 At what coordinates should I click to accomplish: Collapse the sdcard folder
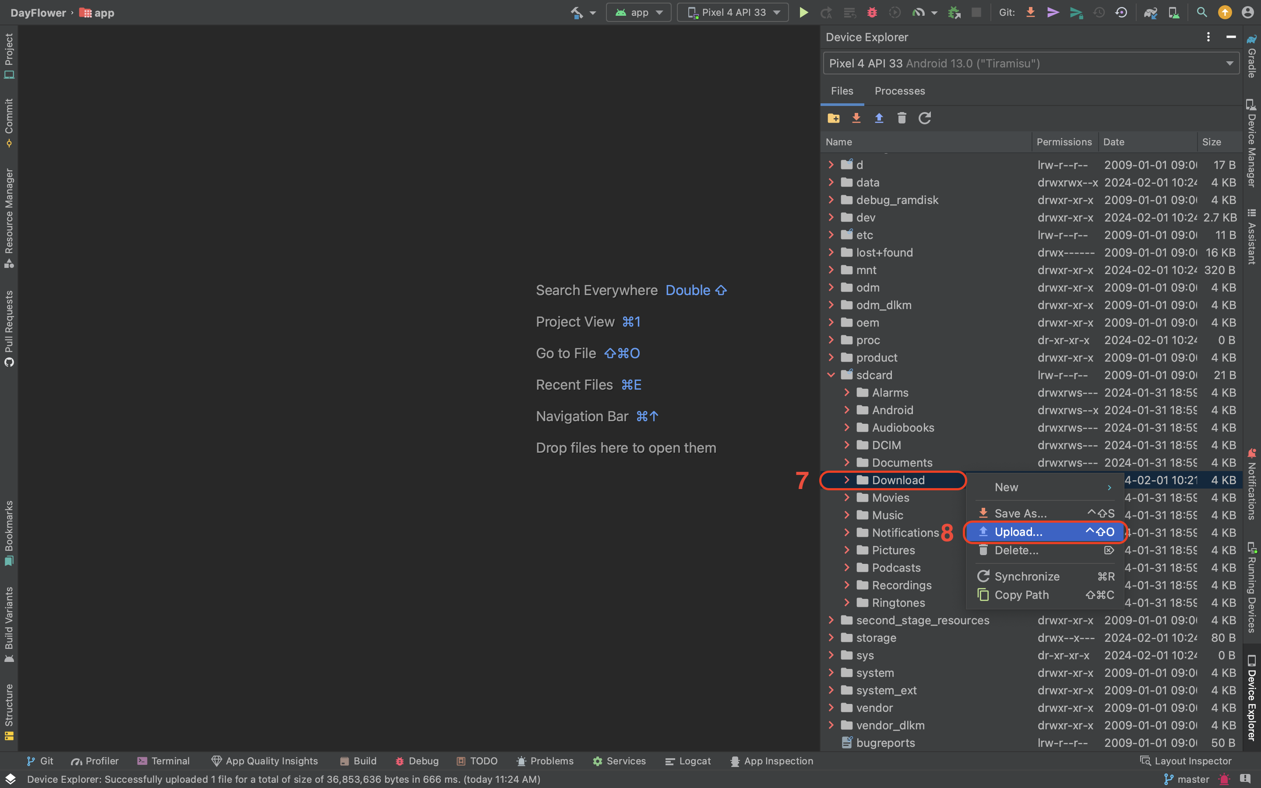tap(831, 375)
